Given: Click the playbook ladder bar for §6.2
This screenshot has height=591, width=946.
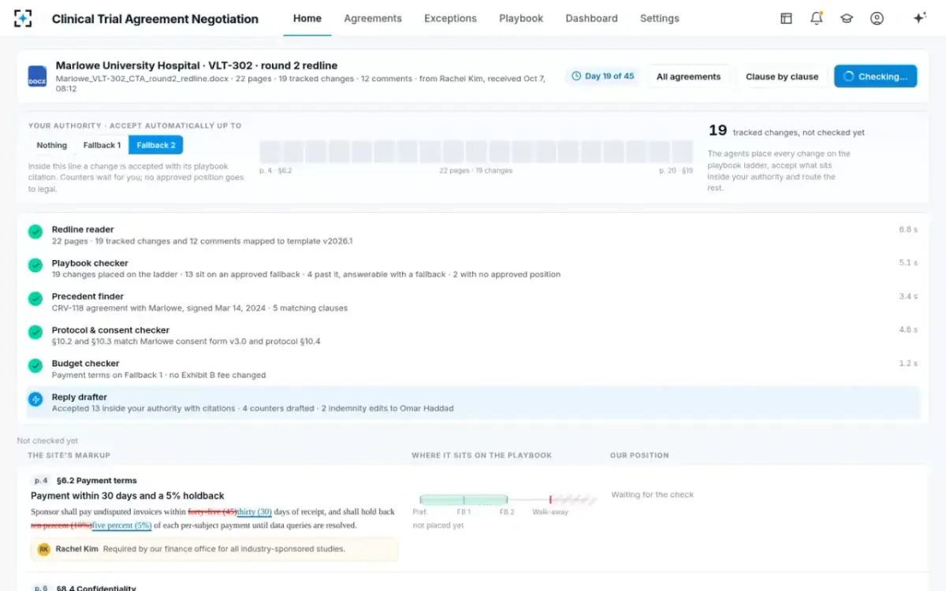Looking at the screenshot, I should pos(508,500).
